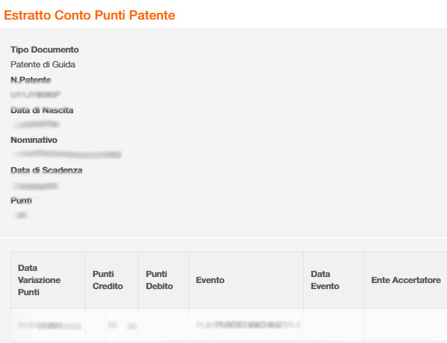The height and width of the screenshot is (343, 447).
Task: Click the Punti field label
Action: tap(22, 201)
